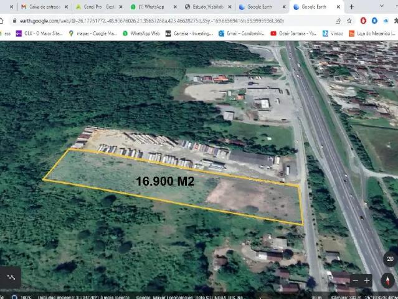Open the (1) WhatsApp browser tab

(150, 7)
